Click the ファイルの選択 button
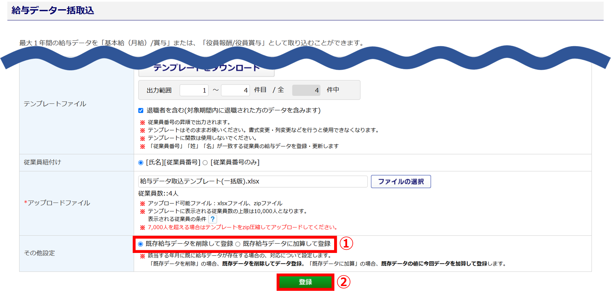 tap(401, 182)
